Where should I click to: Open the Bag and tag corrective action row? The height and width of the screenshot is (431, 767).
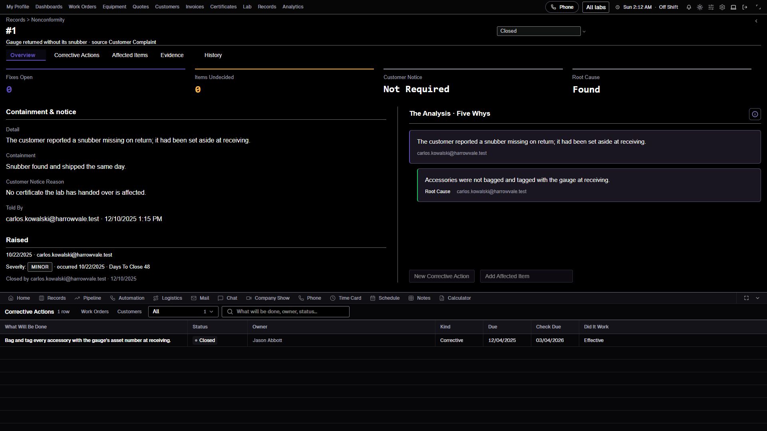[383, 340]
